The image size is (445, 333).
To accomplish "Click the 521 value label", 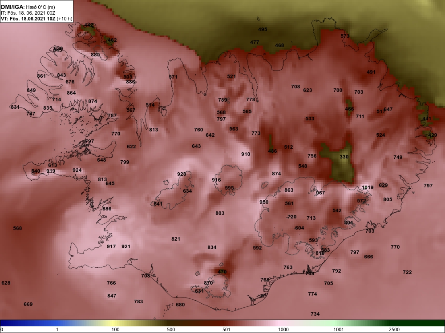I will (231, 76).
